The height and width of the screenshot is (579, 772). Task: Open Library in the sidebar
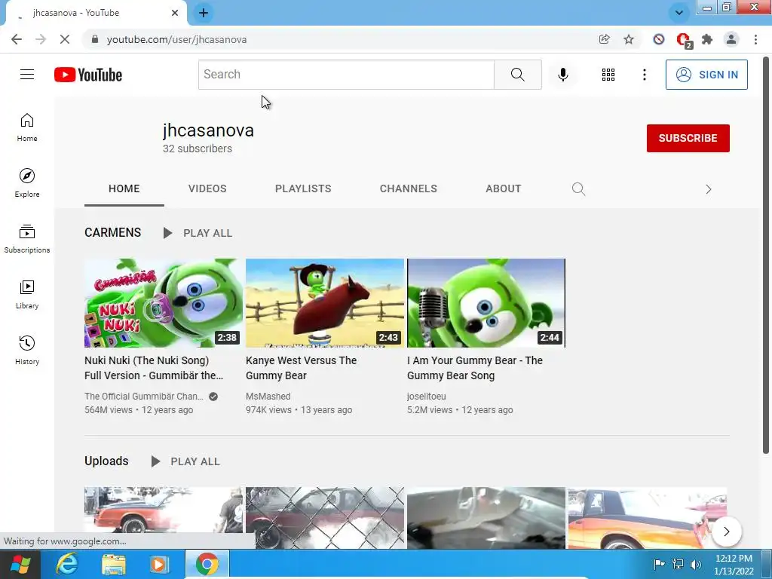click(27, 295)
